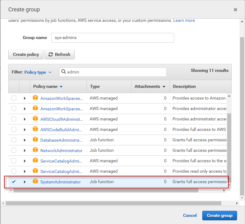Click into the Group name field

(x=112, y=38)
